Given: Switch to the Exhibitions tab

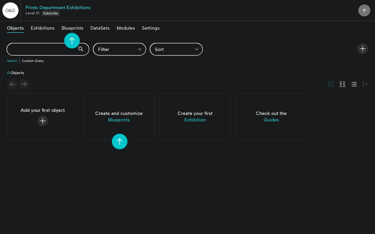Looking at the screenshot, I should coord(42,28).
